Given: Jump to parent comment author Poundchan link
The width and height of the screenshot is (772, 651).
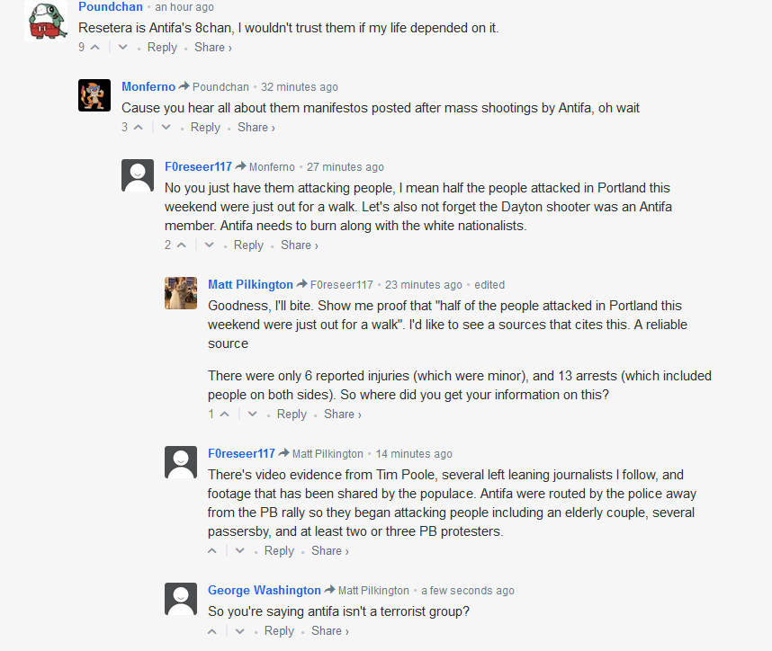Looking at the screenshot, I should (x=220, y=87).
